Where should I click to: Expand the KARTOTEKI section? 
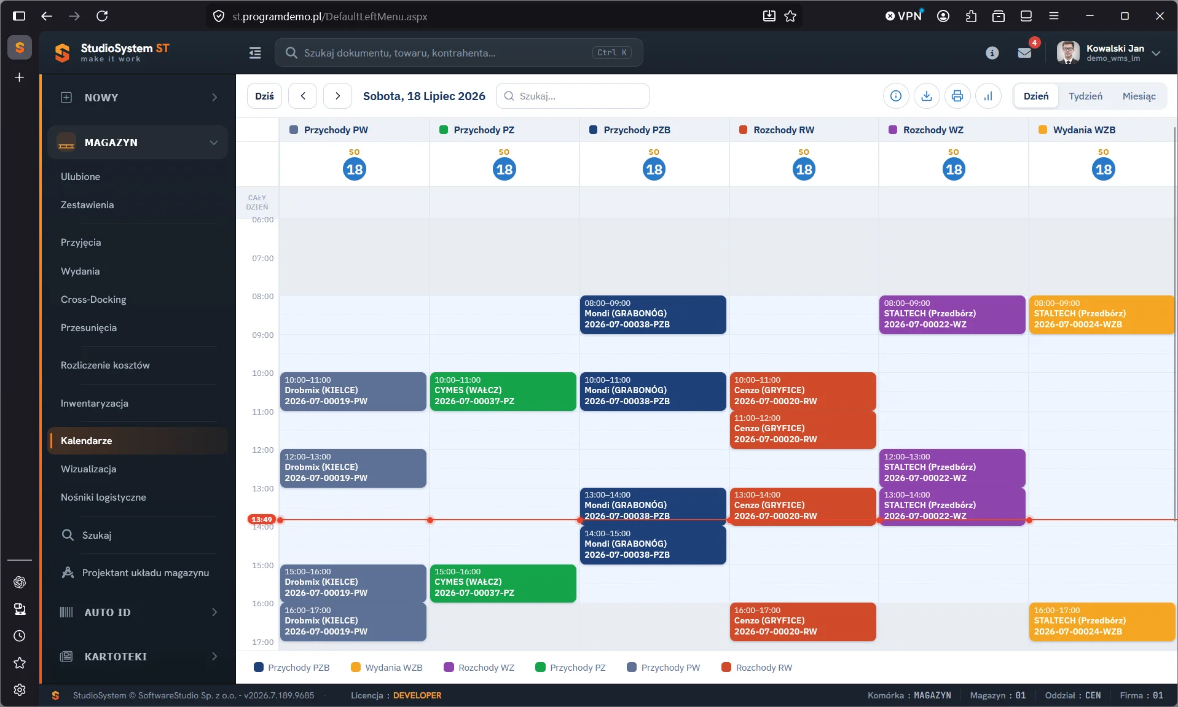coord(138,657)
